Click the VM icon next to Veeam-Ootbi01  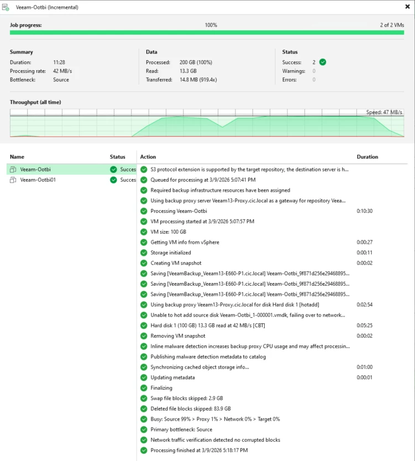pos(13,180)
